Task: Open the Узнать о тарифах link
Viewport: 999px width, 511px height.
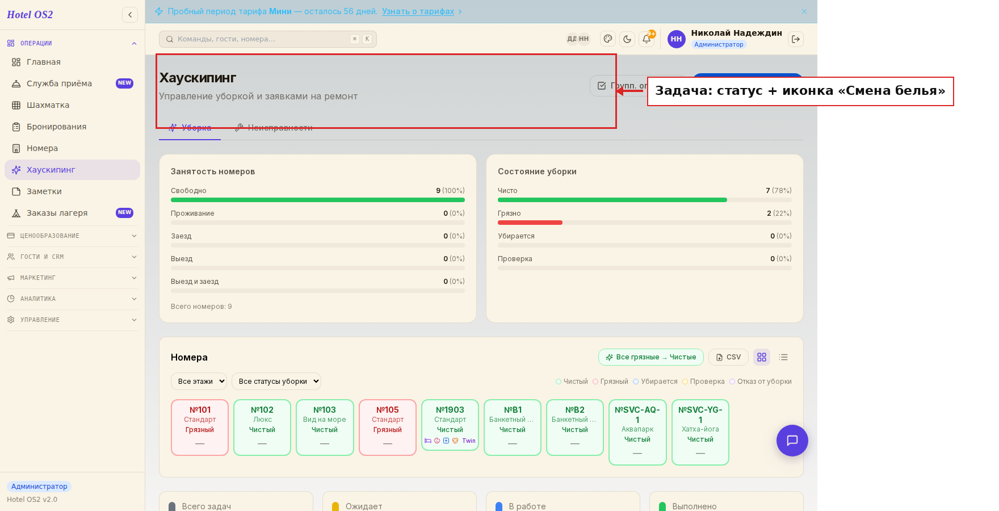Action: [x=418, y=11]
